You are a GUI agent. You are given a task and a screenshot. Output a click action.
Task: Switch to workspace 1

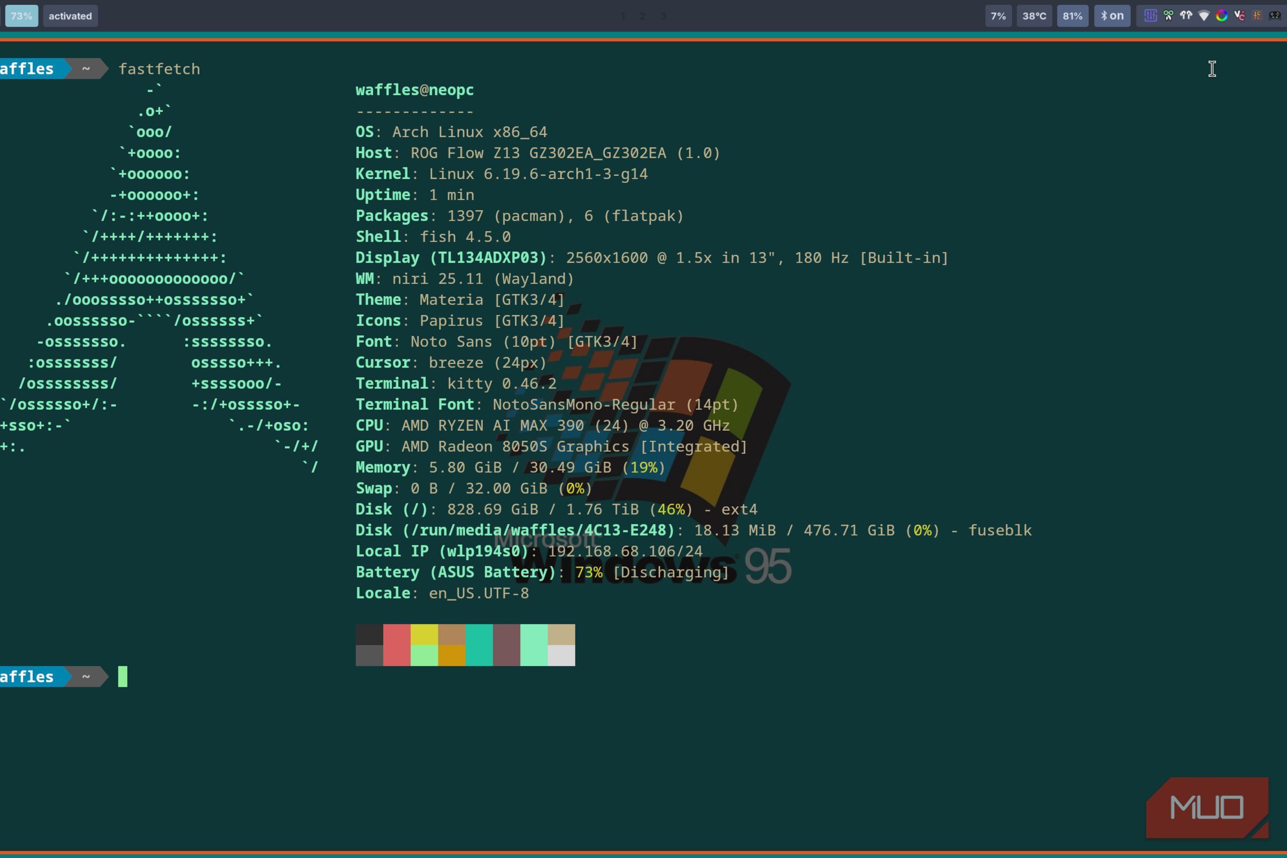click(x=623, y=17)
